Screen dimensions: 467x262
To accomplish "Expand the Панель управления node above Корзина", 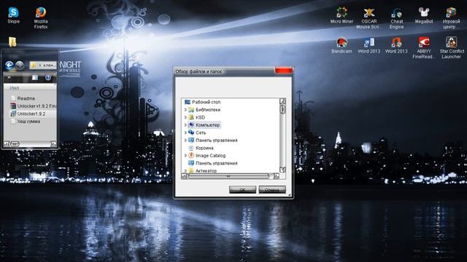I will click(x=185, y=140).
